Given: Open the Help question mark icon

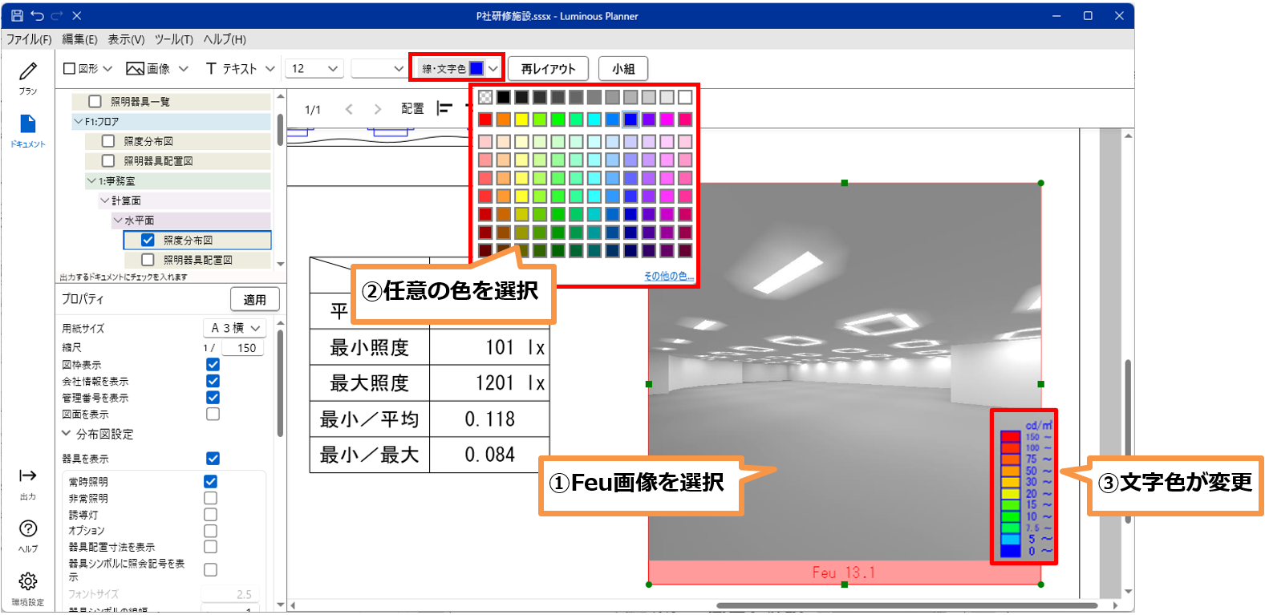Looking at the screenshot, I should (28, 529).
